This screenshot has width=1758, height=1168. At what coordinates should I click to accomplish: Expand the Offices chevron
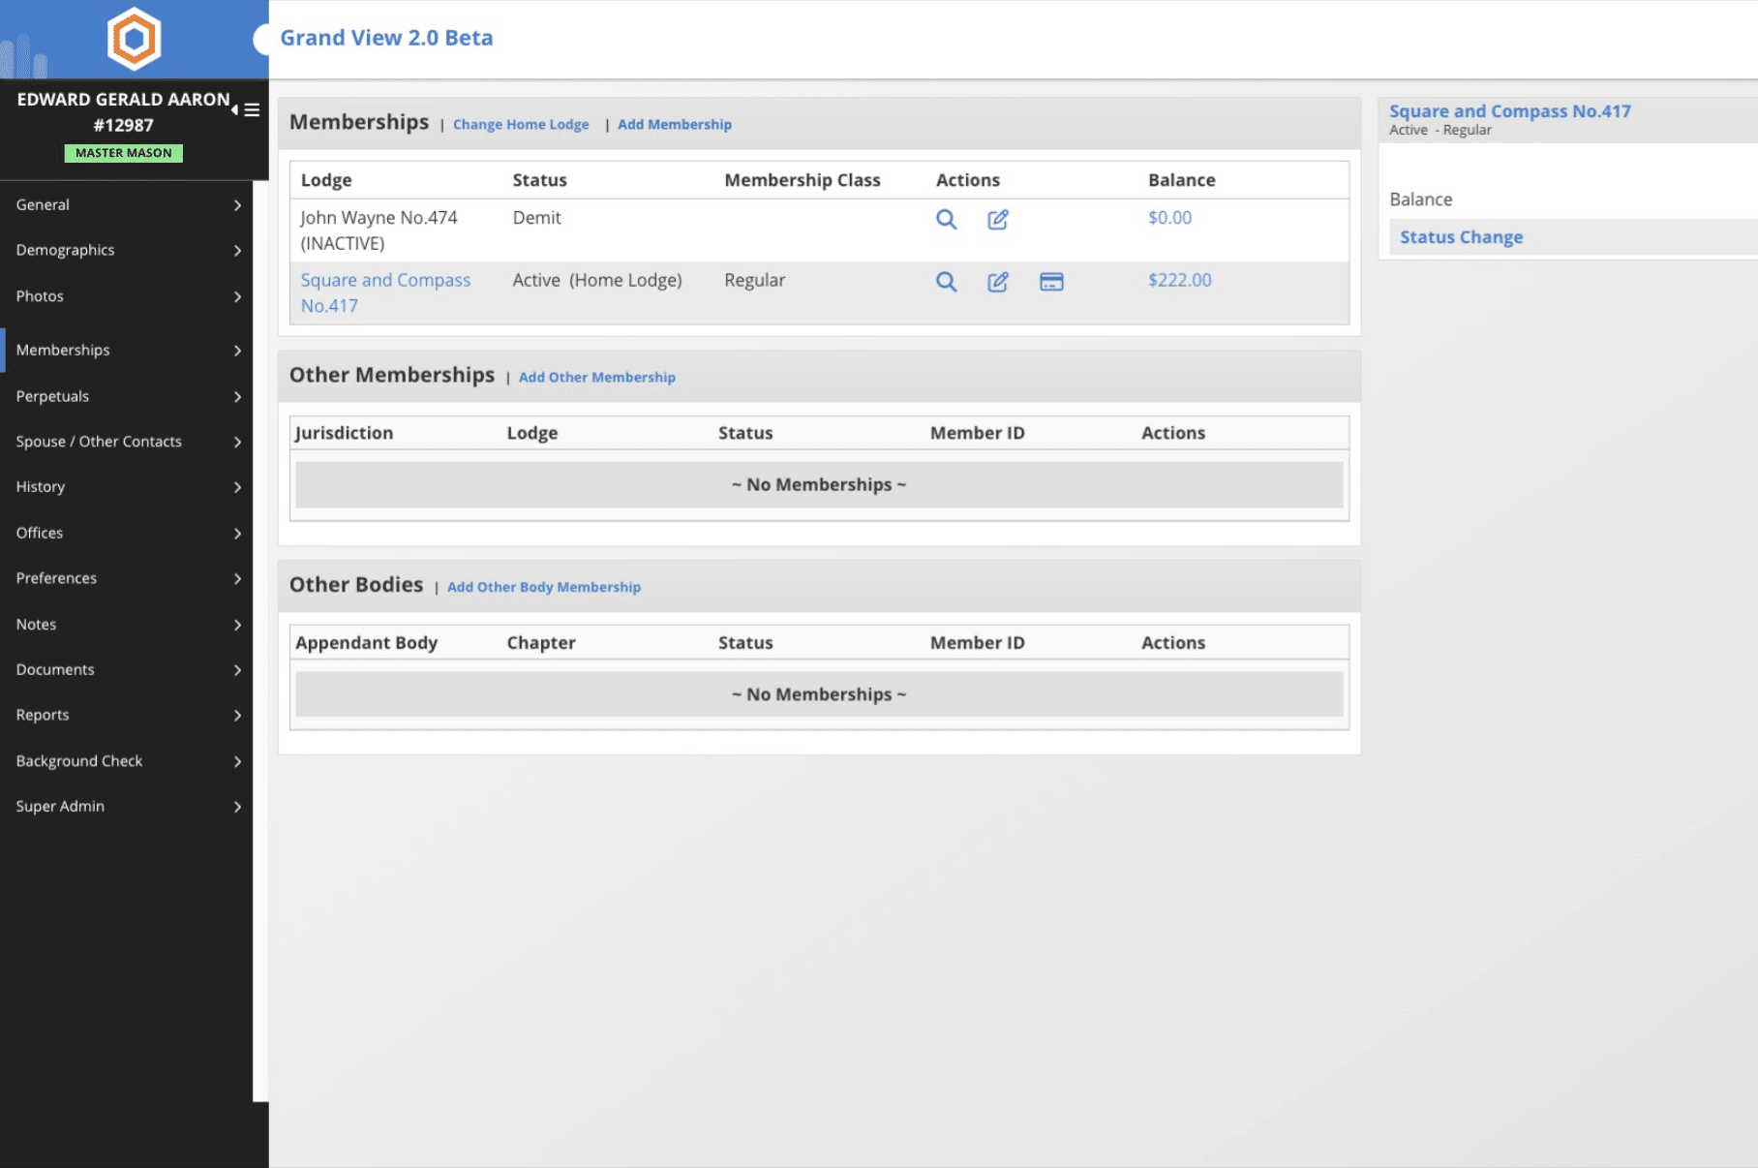tap(237, 534)
